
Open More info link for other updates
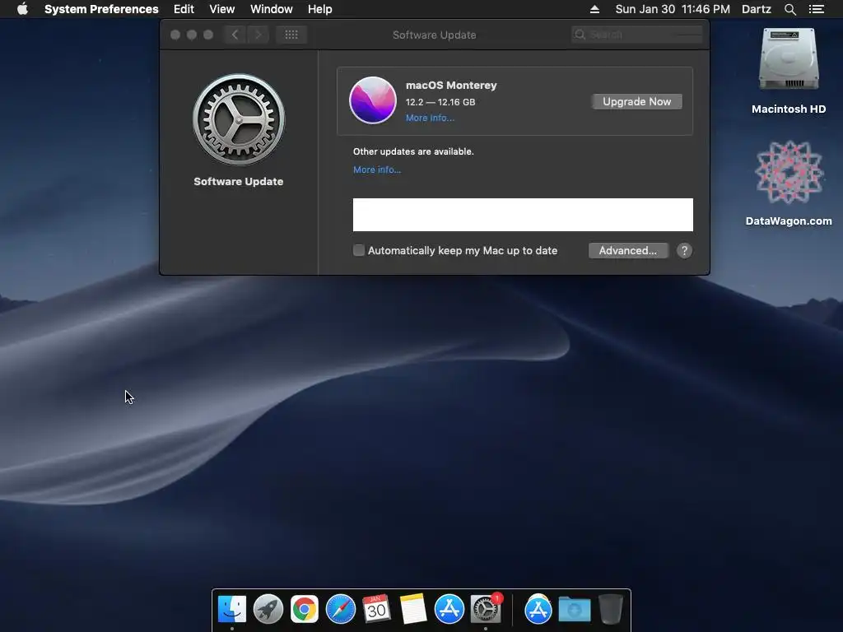(x=377, y=170)
